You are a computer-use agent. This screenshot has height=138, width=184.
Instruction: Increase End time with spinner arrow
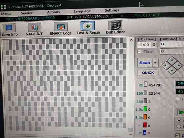point(154,43)
